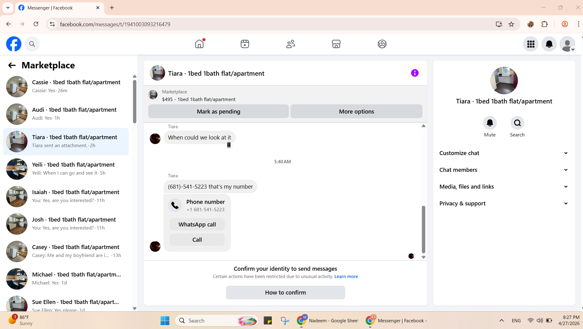583x329 pixels.
Task: Click More options button
Action: [x=356, y=111]
